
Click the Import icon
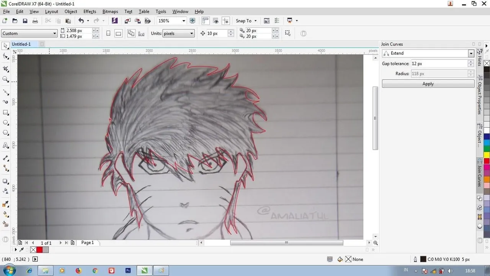click(x=127, y=21)
